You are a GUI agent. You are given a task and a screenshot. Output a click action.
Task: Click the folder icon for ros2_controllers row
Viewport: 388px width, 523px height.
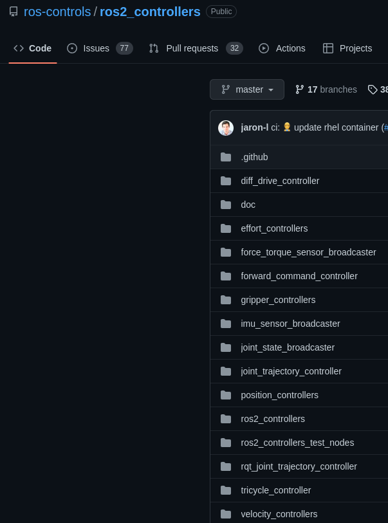pyautogui.click(x=226, y=419)
